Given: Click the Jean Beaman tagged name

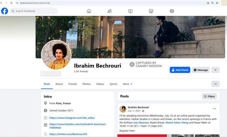Looking at the screenshot, I should click(x=141, y=123).
